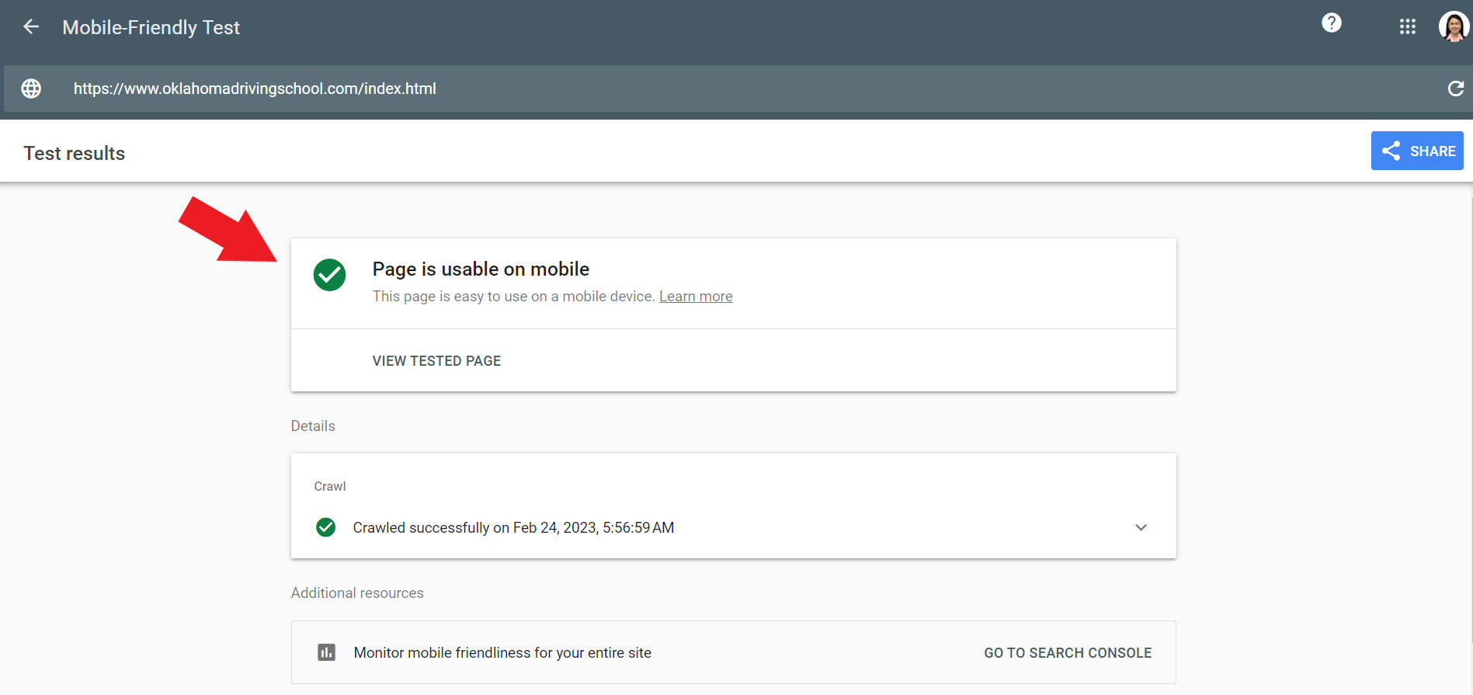Click green checkmark next to usable heading
This screenshot has width=1473, height=695.
click(329, 275)
